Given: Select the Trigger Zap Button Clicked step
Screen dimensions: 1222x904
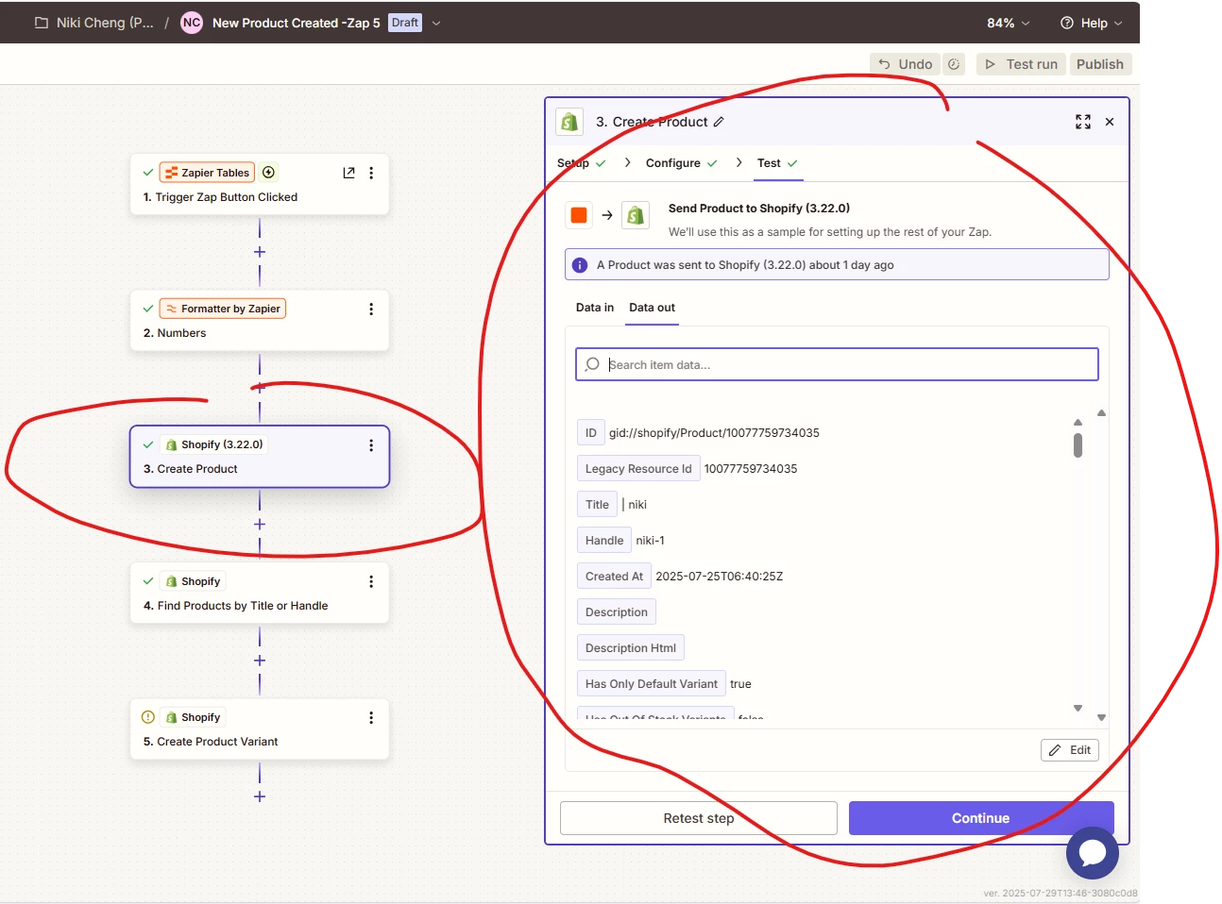Looking at the screenshot, I should pyautogui.click(x=260, y=185).
